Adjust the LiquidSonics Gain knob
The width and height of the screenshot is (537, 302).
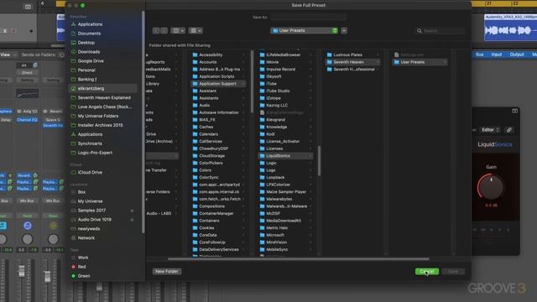pos(491,187)
